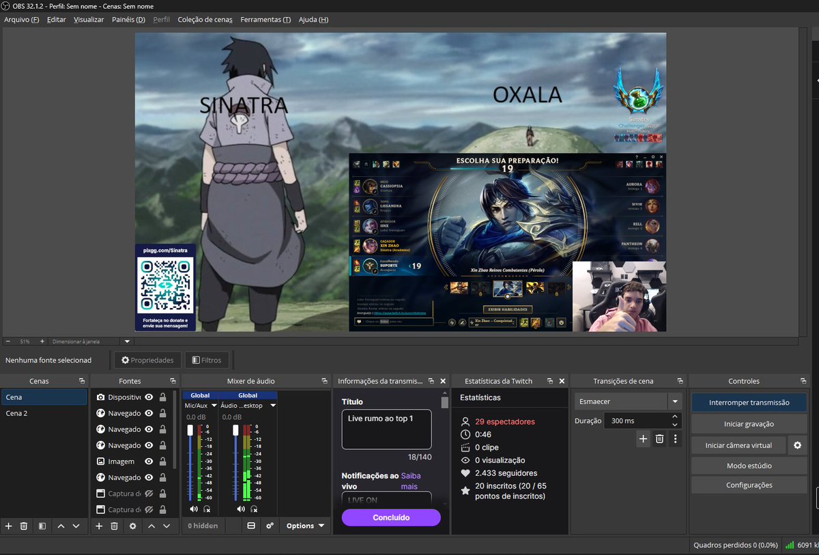The width and height of the screenshot is (819, 555).
Task: Open the Ajuda menu
Action: (x=313, y=20)
